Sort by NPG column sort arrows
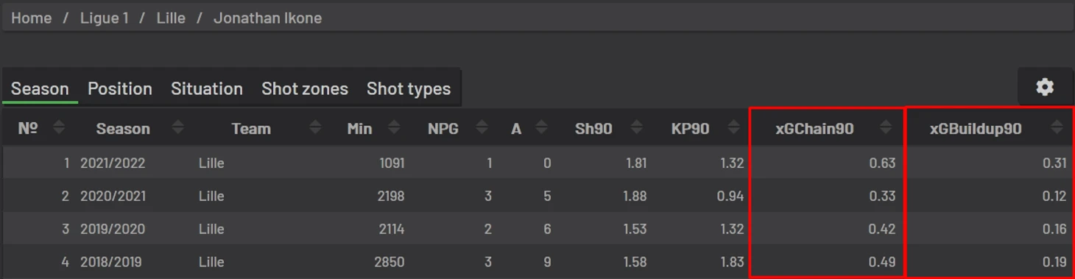Screen dimensions: 1075x279 [482, 128]
